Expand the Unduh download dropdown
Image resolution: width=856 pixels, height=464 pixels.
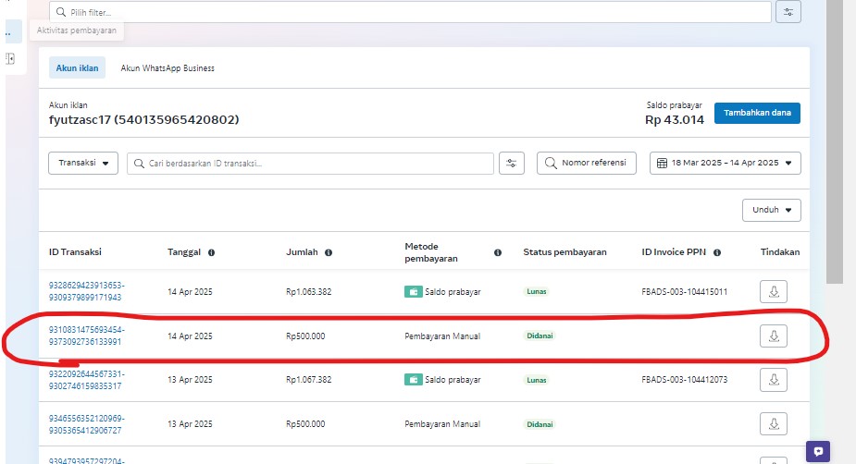click(x=771, y=210)
